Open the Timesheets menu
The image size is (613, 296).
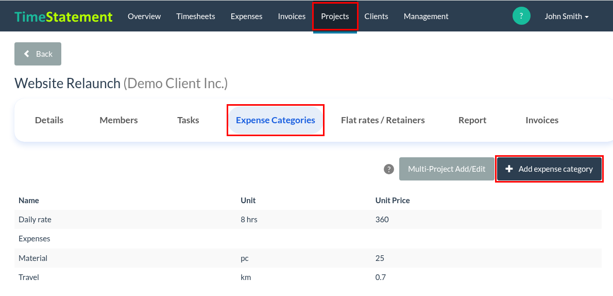pyautogui.click(x=195, y=17)
